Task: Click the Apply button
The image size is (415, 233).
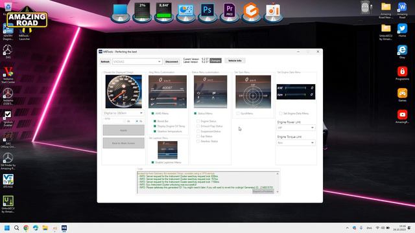Action: pos(124,130)
